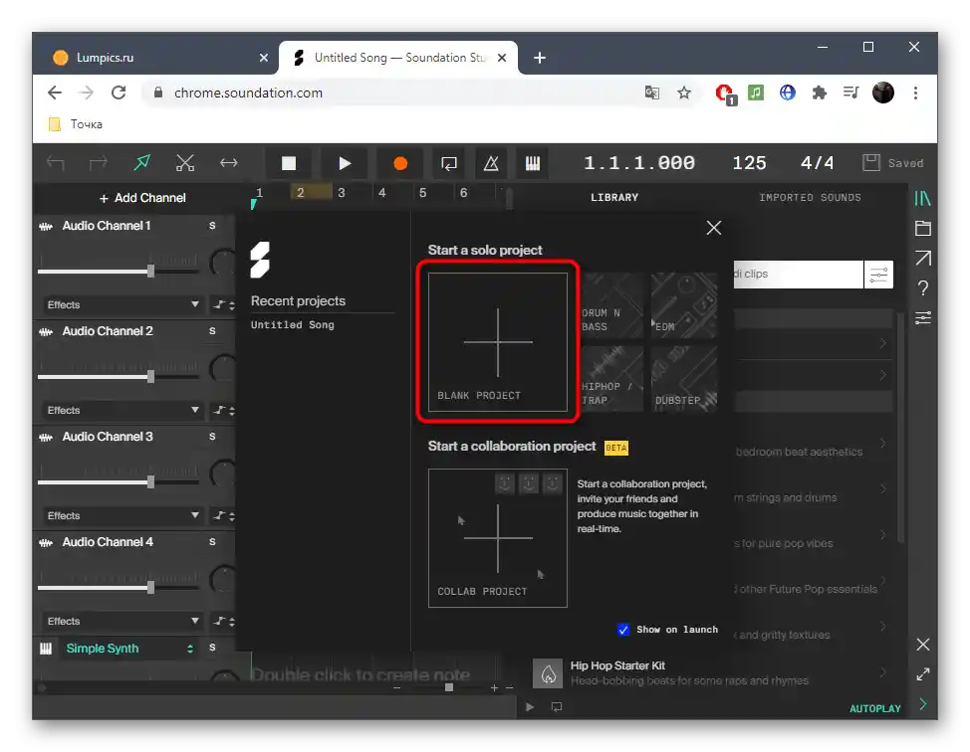The image size is (970, 752).
Task: Create a Blank Project
Action: (497, 342)
